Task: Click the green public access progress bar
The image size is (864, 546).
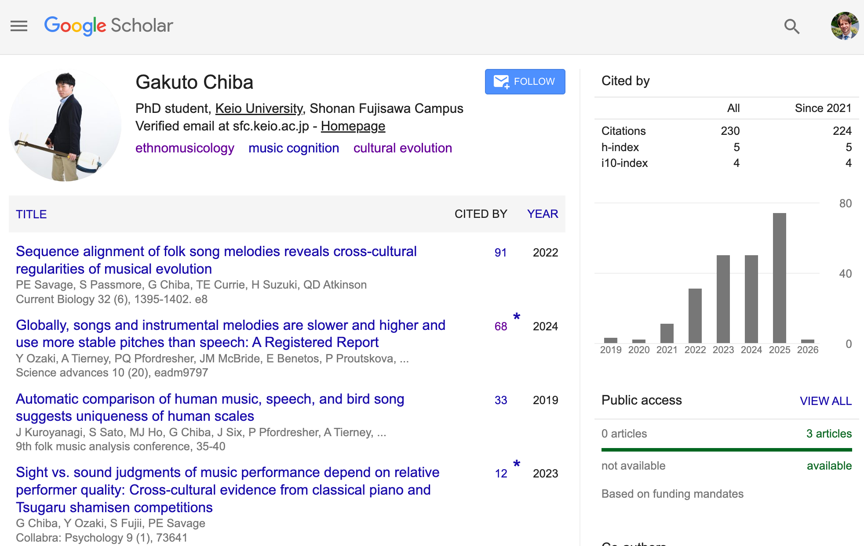Action: tap(726, 450)
